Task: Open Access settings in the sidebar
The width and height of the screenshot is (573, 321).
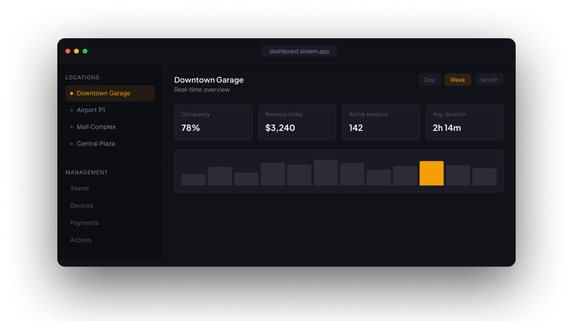Action: [81, 240]
